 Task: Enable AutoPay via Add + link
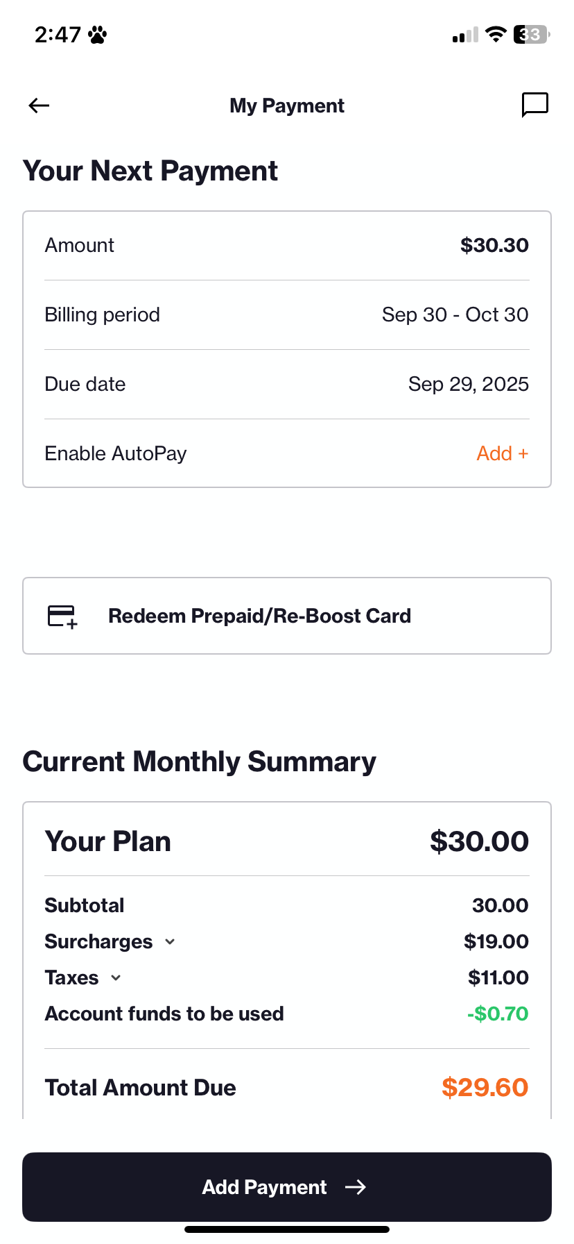point(502,453)
